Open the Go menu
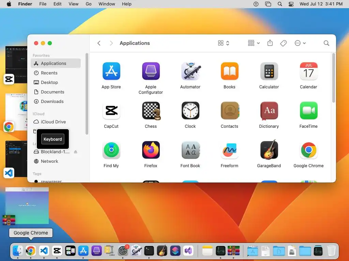Viewport: 349px width, 261px height. point(89,4)
